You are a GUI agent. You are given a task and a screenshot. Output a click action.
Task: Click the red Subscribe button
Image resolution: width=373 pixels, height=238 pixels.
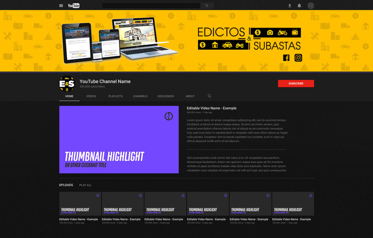(296, 84)
